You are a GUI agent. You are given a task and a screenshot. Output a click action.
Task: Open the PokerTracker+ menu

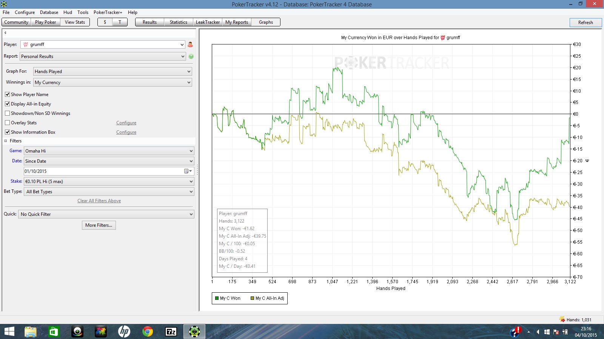[x=108, y=12]
